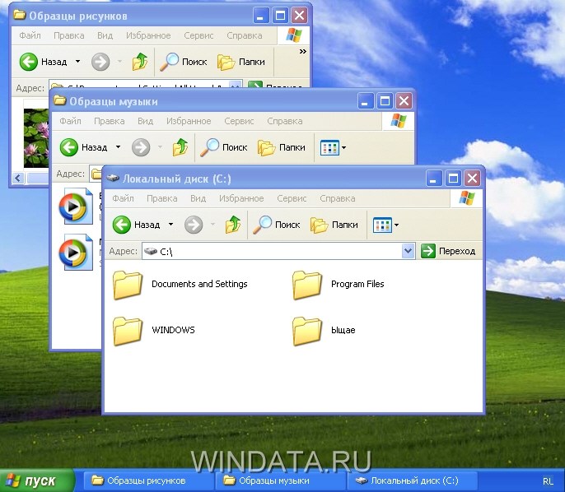Go back in Образцы рисунков window
This screenshot has height=492, width=565.
tap(43, 62)
